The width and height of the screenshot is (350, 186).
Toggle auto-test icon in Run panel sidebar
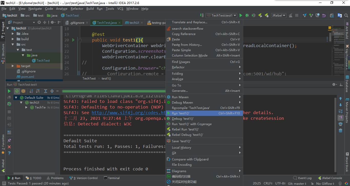[9, 104]
